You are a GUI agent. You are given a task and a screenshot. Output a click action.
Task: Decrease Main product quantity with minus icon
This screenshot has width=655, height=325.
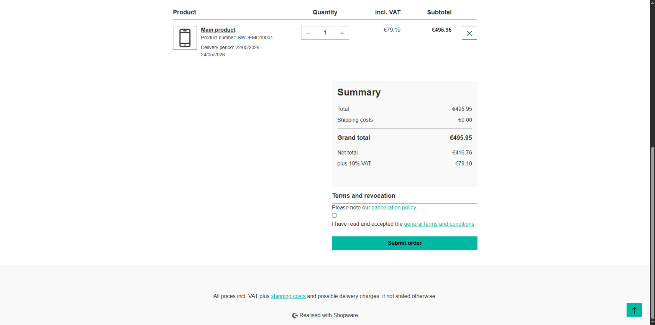[x=308, y=33]
